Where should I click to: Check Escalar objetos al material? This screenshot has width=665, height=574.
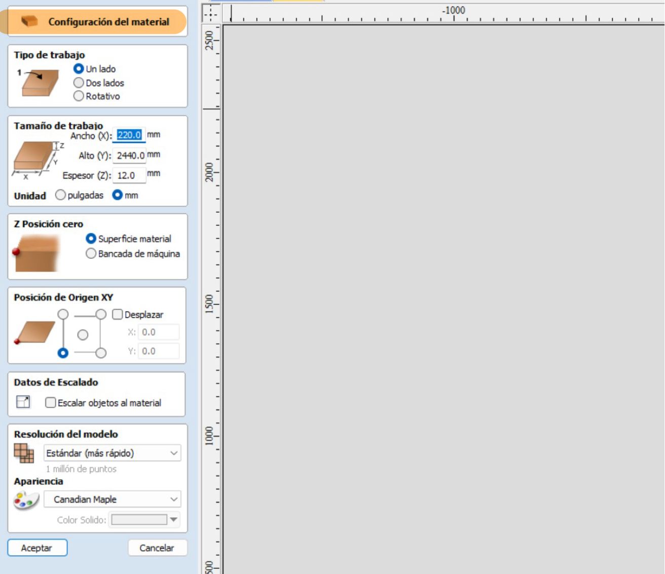50,403
